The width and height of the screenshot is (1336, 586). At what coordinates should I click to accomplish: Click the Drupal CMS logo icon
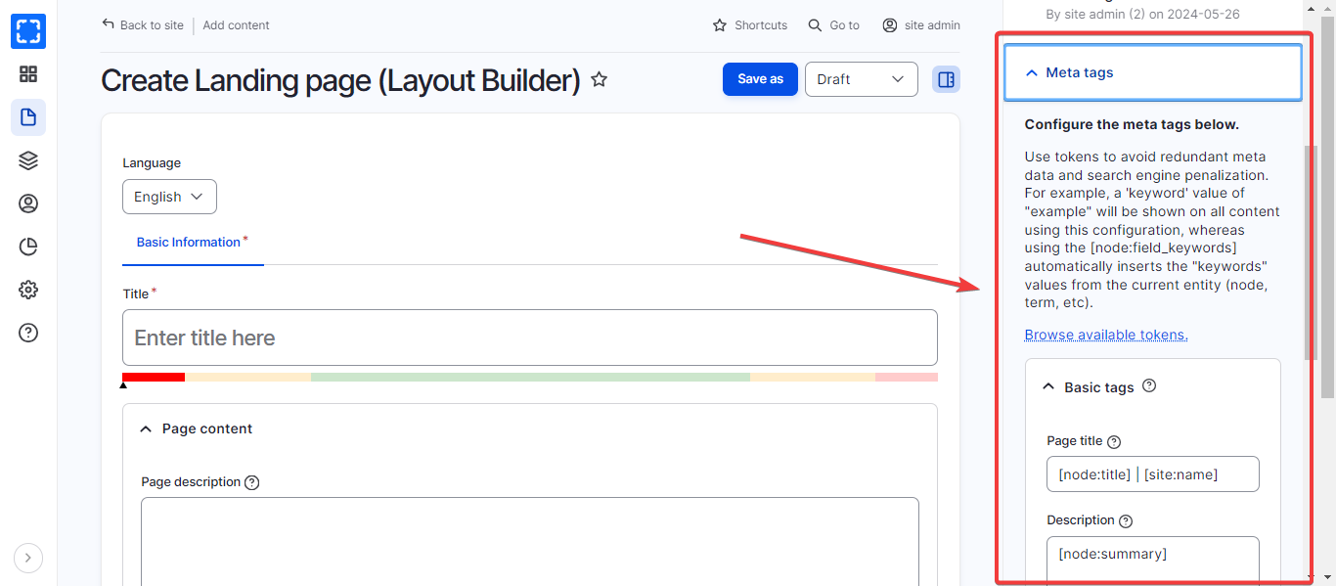tap(28, 31)
